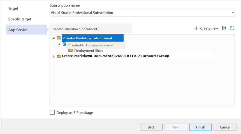This screenshot has height=134, width=241.
Task: Select the blue globe web app icon
Action: coord(64,44)
